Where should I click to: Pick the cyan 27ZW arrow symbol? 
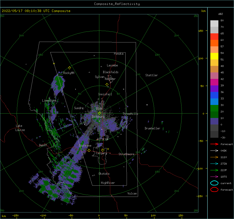tap(214, 164)
